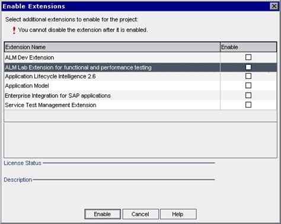The height and width of the screenshot is (224, 281).
Task: Check Application Lifecycle Intelligence 2.6 box
Action: coord(248,76)
